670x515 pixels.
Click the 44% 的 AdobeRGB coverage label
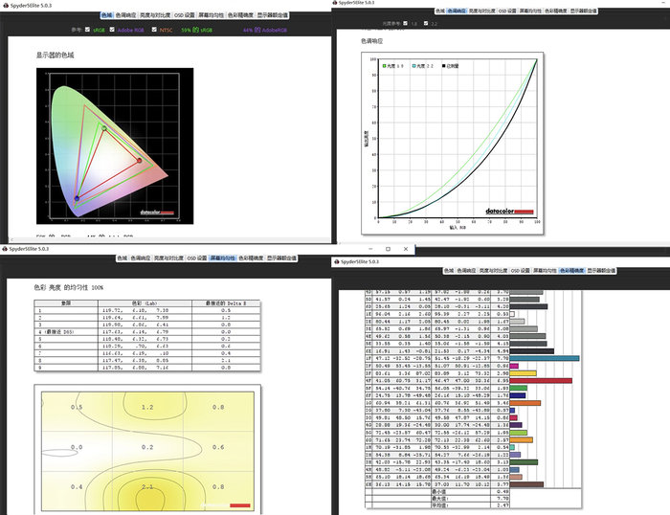265,30
